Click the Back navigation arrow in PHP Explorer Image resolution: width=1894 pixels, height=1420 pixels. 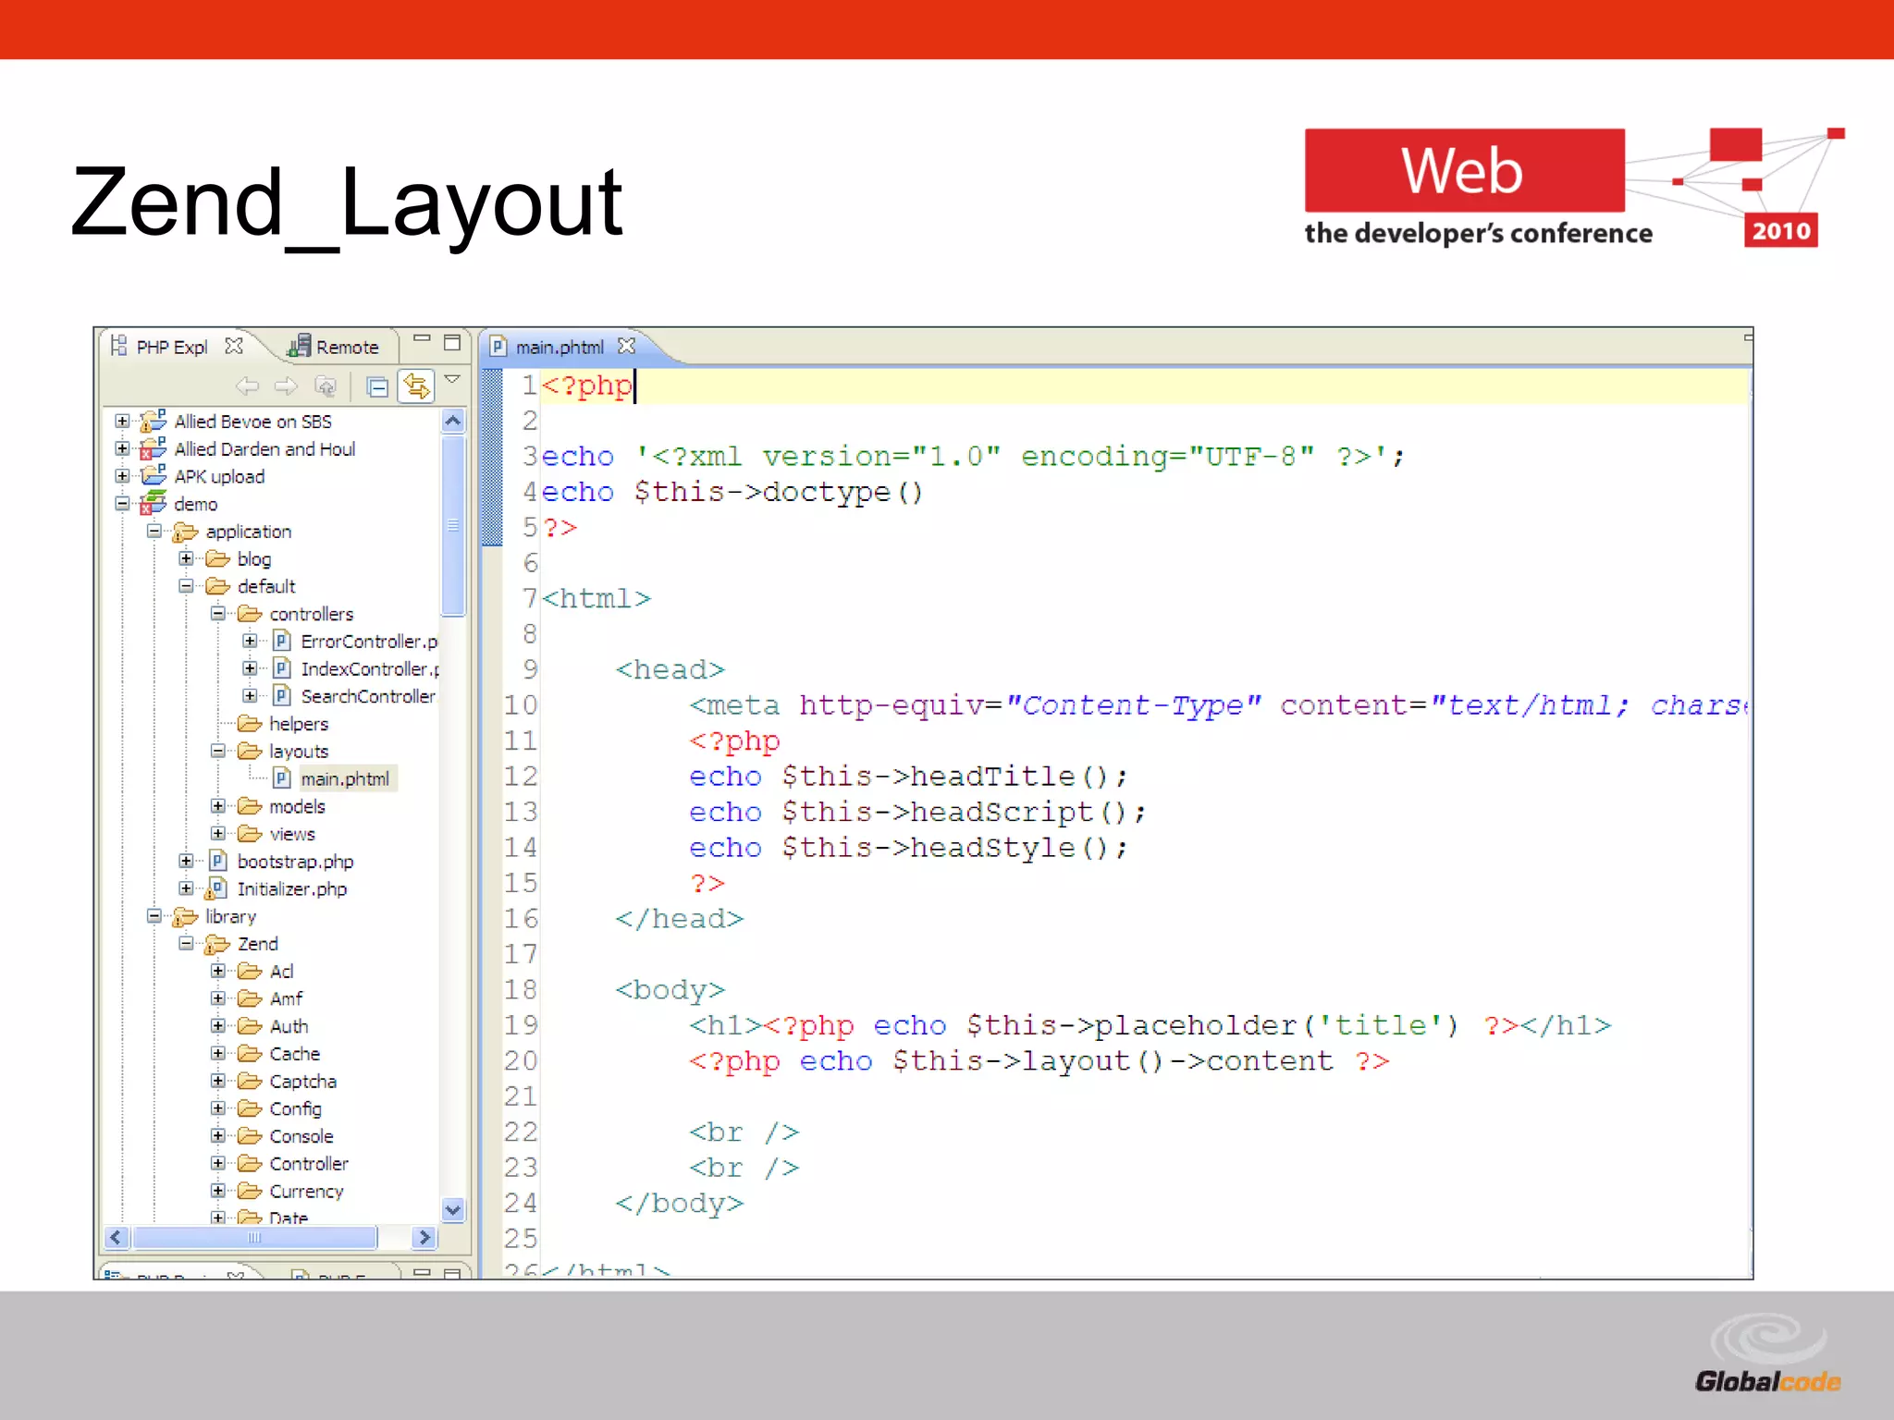click(247, 386)
